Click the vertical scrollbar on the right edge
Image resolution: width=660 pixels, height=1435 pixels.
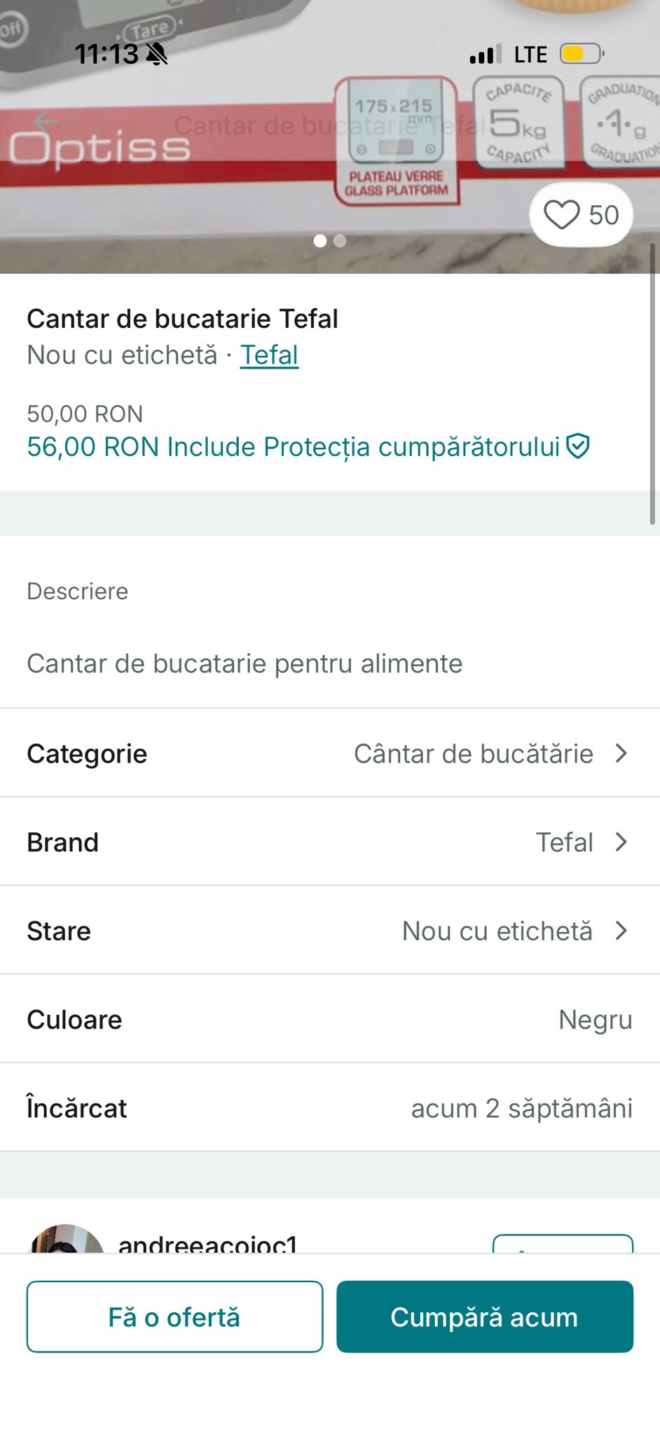[x=652, y=384]
